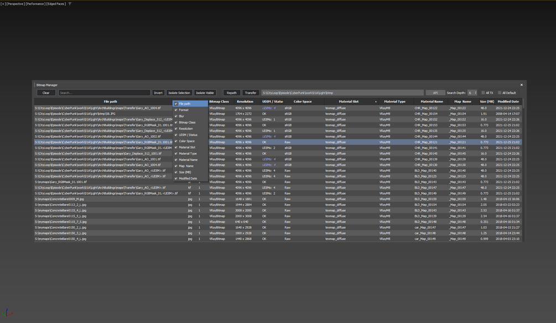Sort by the File path column header
Screen dimensions: 556x323
click(110, 102)
